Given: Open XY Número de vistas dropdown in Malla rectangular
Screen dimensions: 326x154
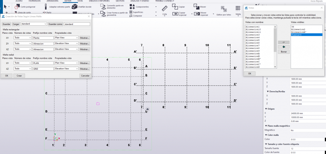Looking at the screenshot, I should (x=23, y=38).
